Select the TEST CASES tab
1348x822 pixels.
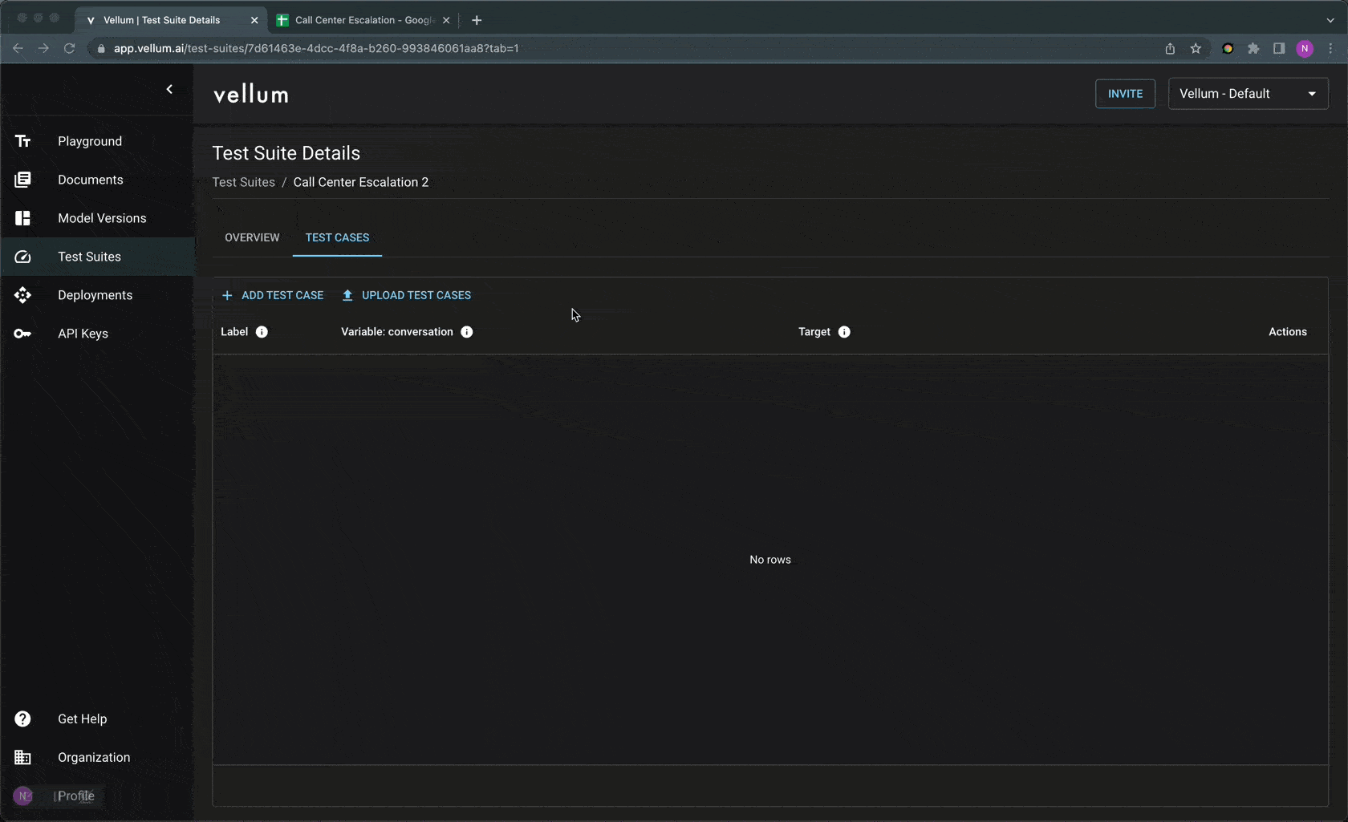coord(337,237)
